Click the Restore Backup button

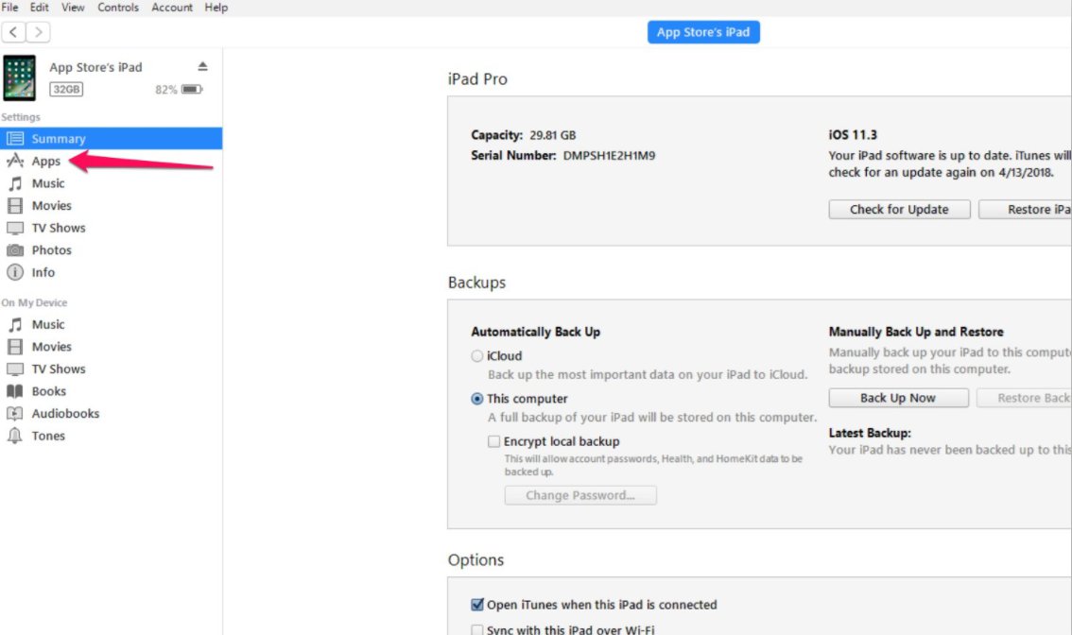pos(1024,398)
